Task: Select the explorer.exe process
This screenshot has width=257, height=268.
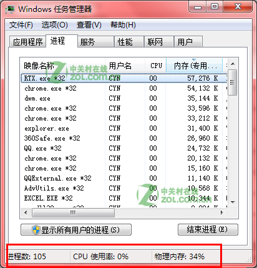Action: point(124,128)
